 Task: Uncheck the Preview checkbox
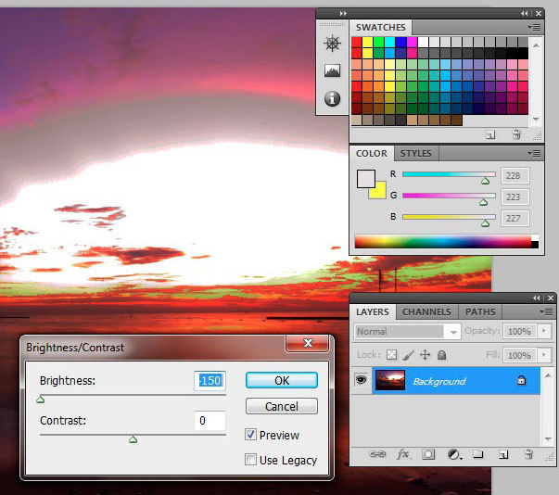[251, 435]
